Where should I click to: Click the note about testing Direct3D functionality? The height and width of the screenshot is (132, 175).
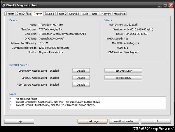[55, 105]
